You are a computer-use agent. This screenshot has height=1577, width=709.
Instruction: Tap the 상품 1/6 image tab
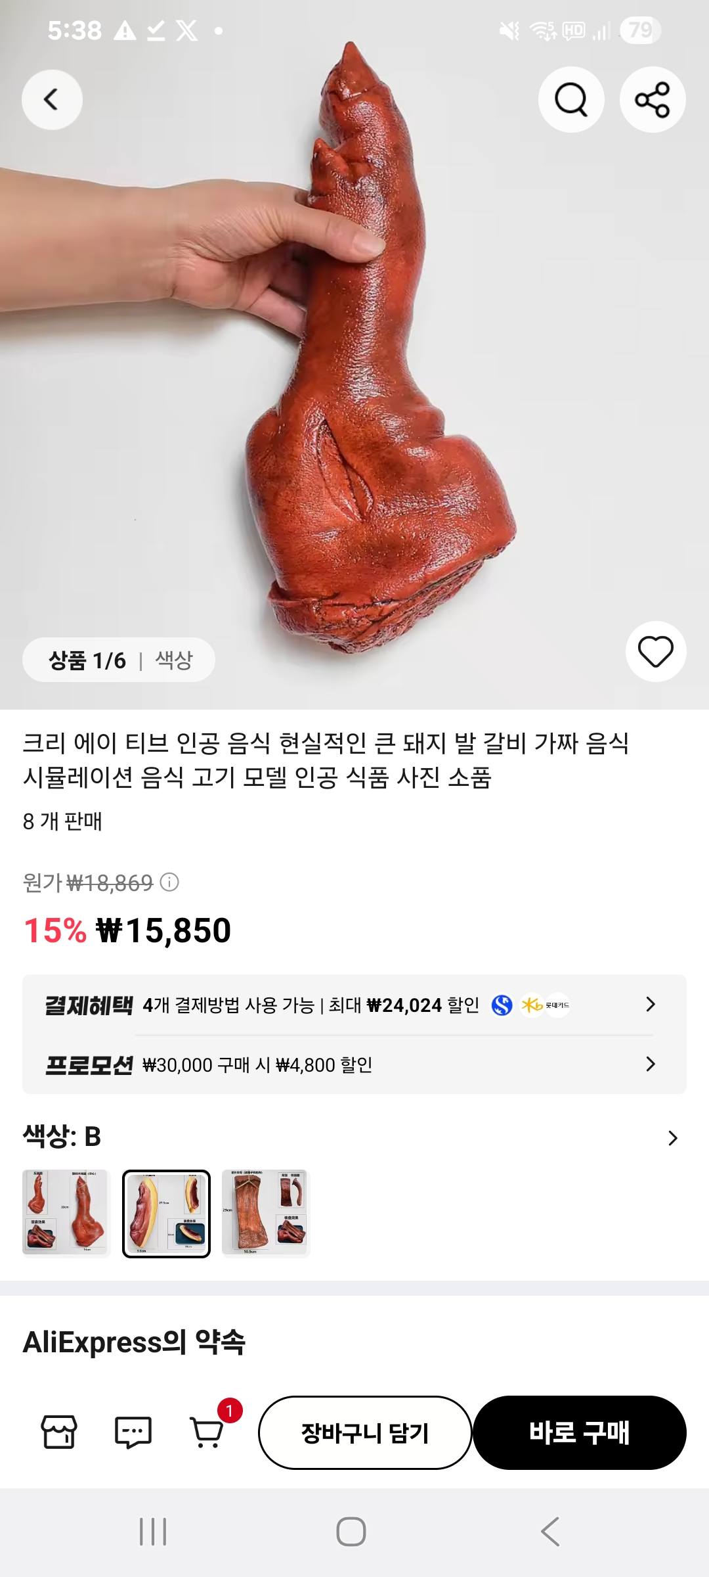coord(87,660)
